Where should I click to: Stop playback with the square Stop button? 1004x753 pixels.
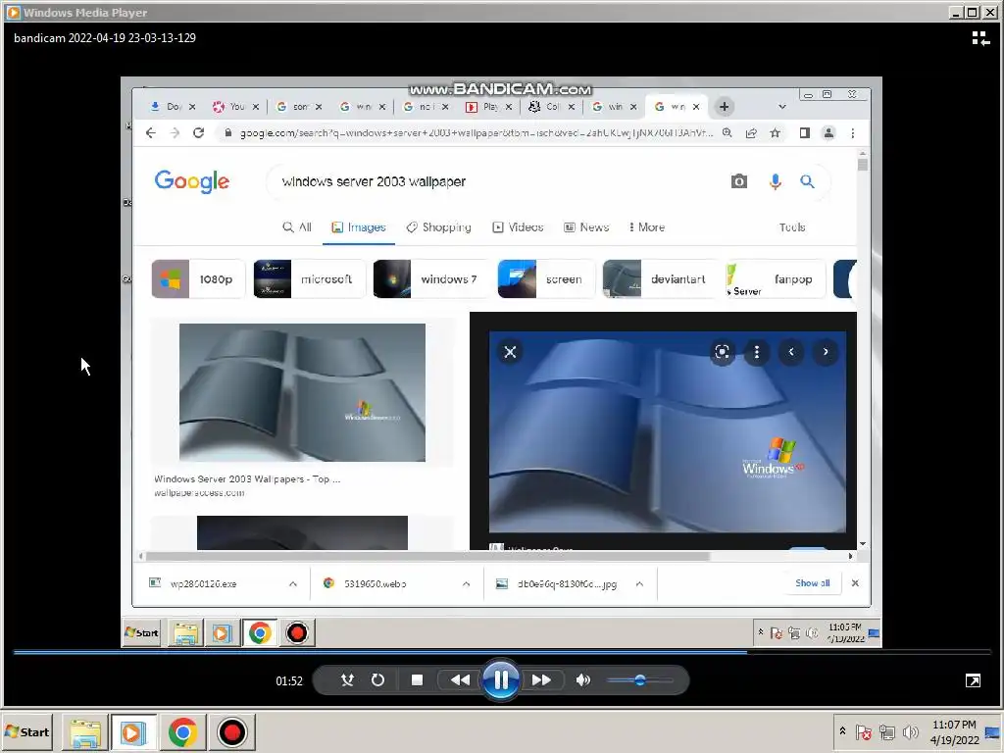coord(417,680)
